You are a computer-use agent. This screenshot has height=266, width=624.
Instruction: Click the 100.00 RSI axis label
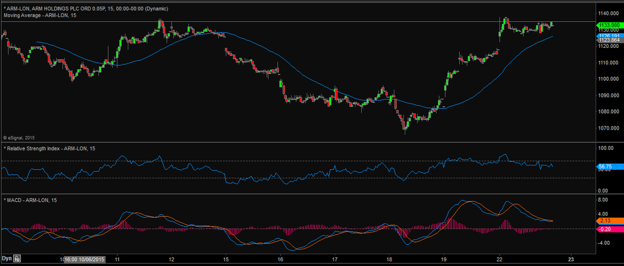pyautogui.click(x=606, y=148)
